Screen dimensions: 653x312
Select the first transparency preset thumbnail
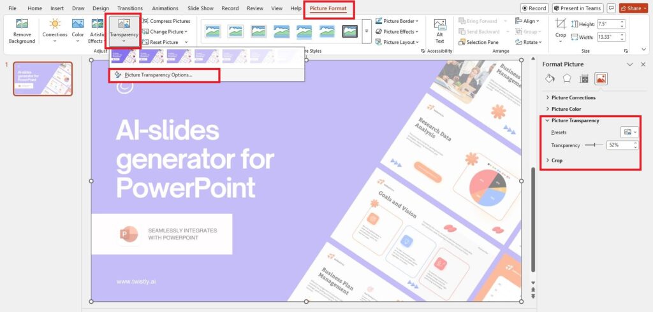pyautogui.click(x=124, y=56)
